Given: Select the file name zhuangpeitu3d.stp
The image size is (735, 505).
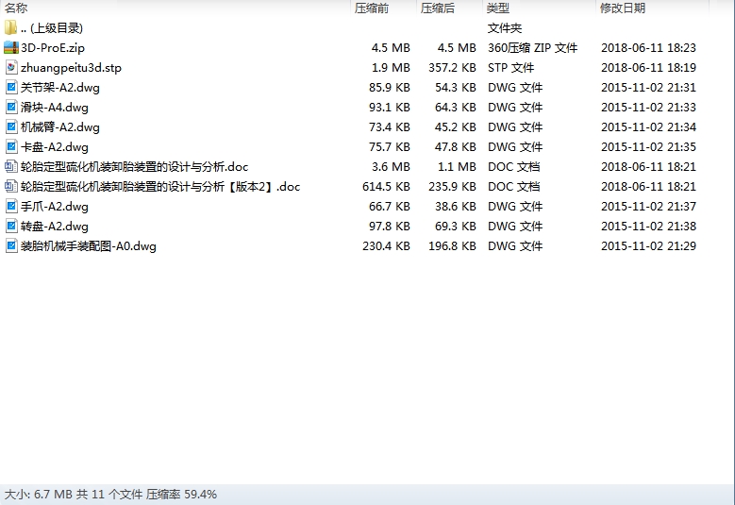Looking at the screenshot, I should (x=71, y=68).
